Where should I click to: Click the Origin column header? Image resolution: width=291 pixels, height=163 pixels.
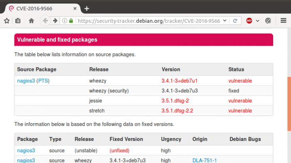200,139
